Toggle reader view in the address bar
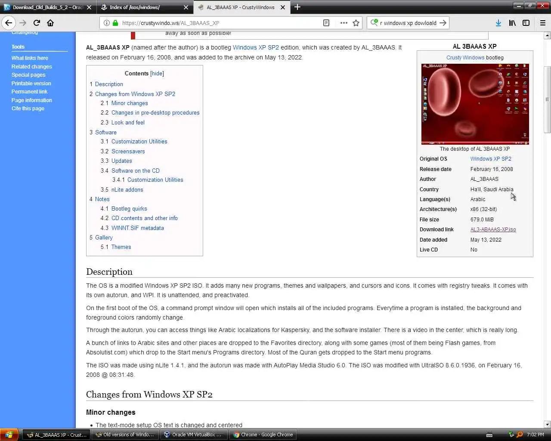This screenshot has width=551, height=441. click(x=326, y=23)
